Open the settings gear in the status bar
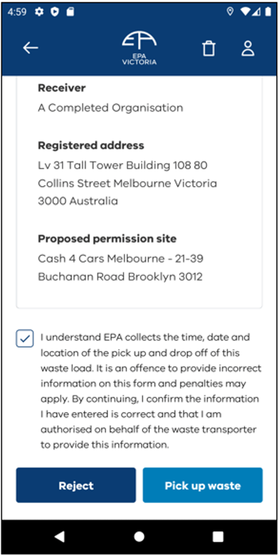The width and height of the screenshot is (280, 555). point(39,12)
